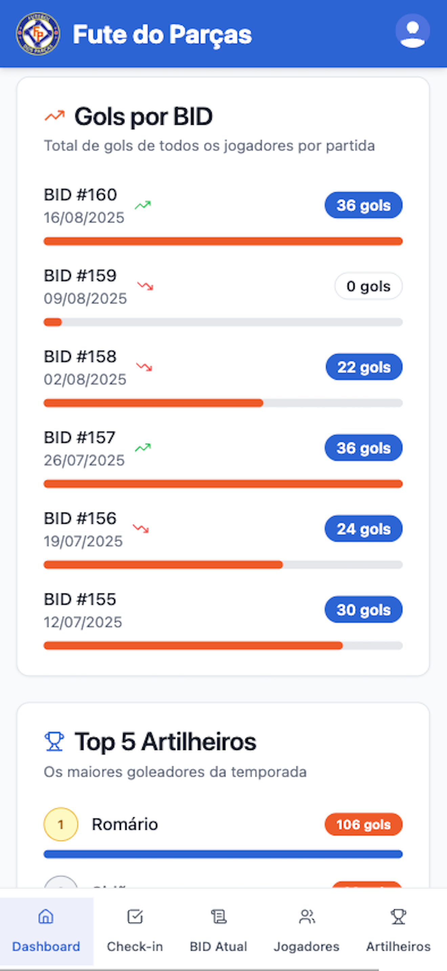This screenshot has height=971, width=447.
Task: Switch to the Check-in tab
Action: pos(135,931)
